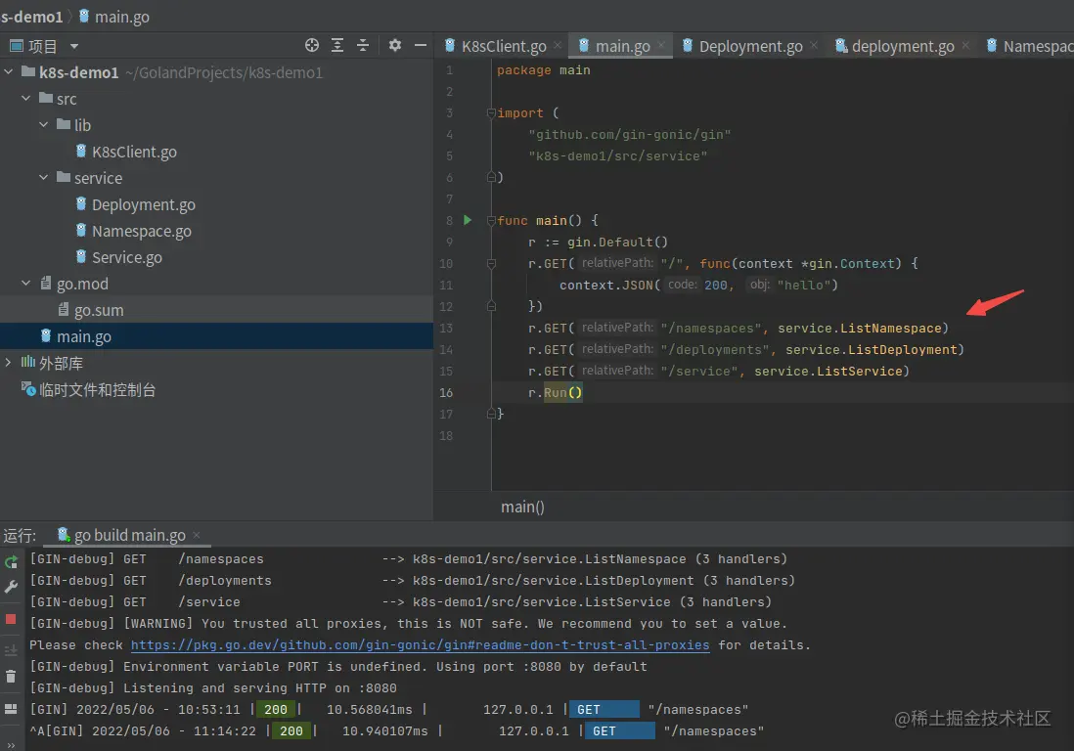Click the "k8s-demo1/src/service" import string
This screenshot has height=751, width=1074.
click(x=618, y=156)
